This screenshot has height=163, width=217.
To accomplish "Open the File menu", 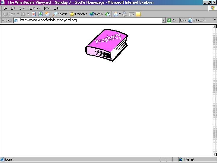I will point(5,8).
